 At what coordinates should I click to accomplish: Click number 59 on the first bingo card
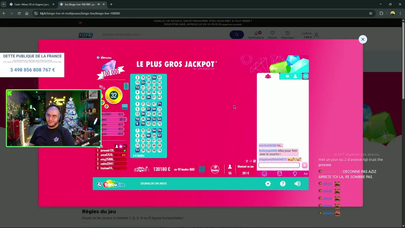tap(154, 77)
